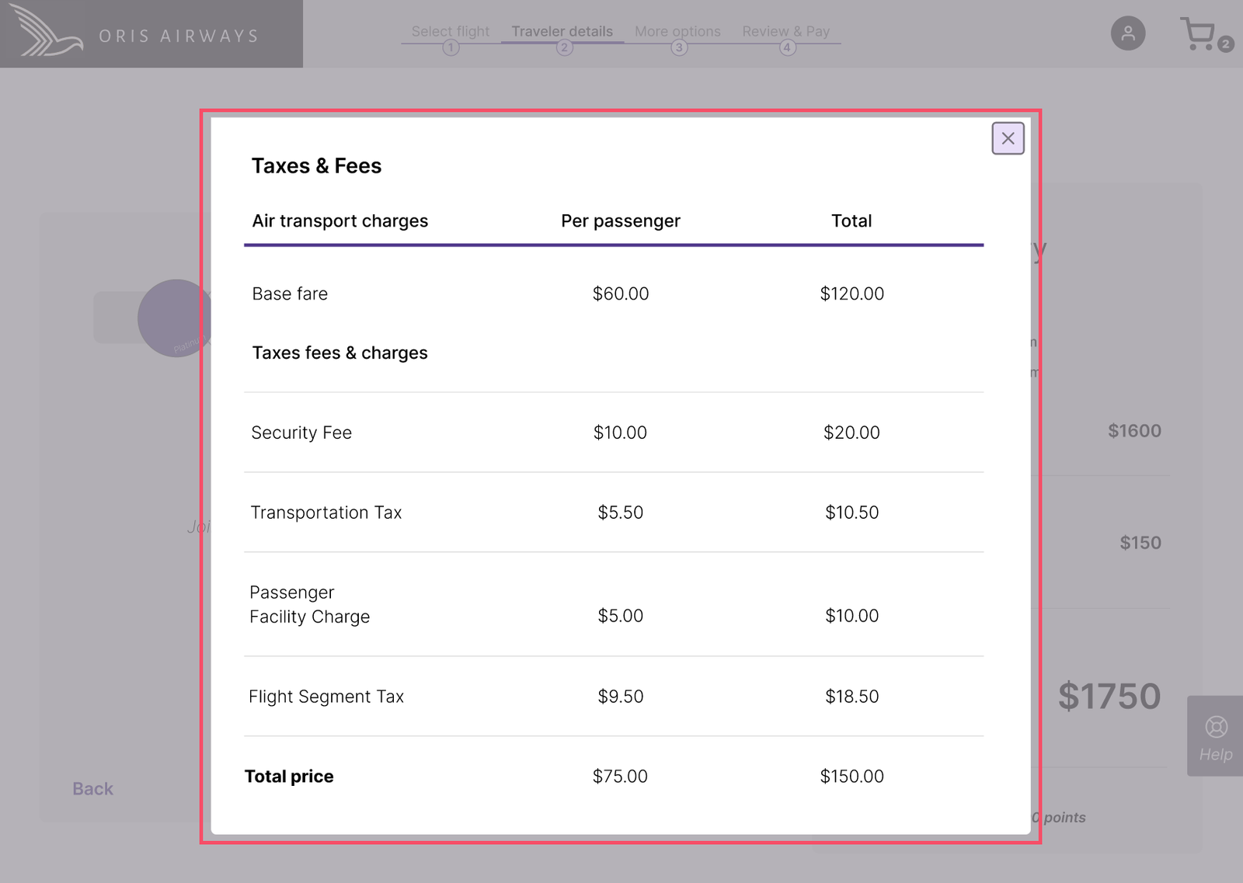Click the Base fare row label
The width and height of the screenshot is (1243, 883).
pyautogui.click(x=290, y=294)
